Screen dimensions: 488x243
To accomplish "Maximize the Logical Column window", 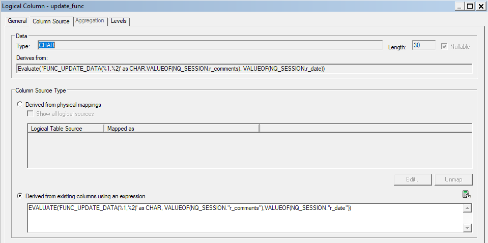I will click(x=470, y=6).
